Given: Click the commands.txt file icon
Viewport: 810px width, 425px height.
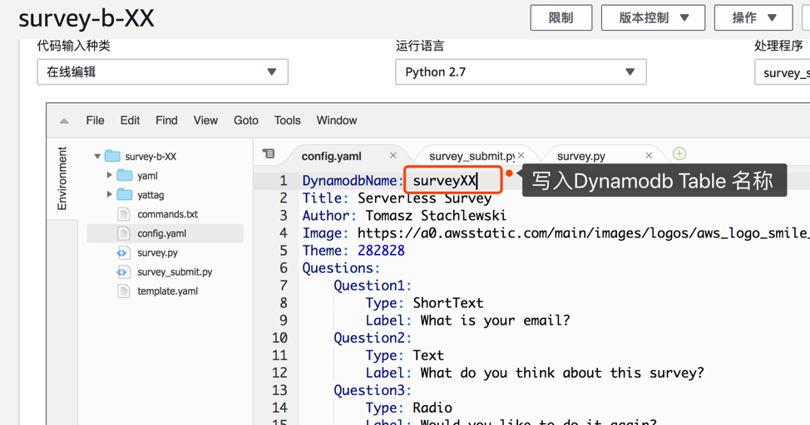Looking at the screenshot, I should click(123, 214).
